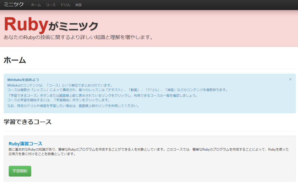Click the 学習できるコース section heading
This screenshot has width=298, height=184.
28,122
